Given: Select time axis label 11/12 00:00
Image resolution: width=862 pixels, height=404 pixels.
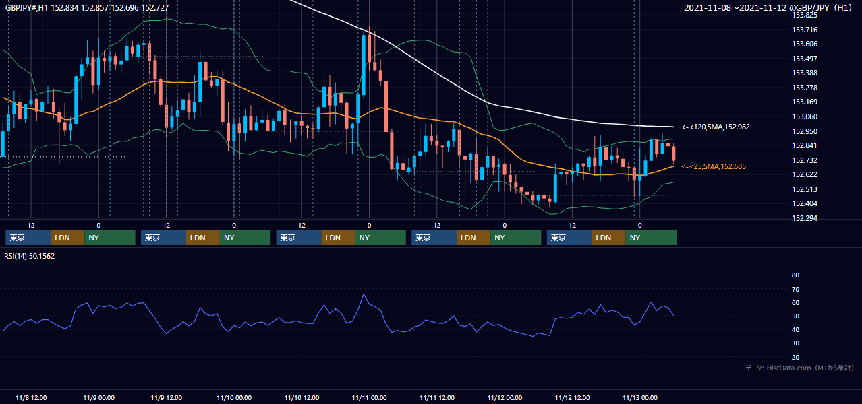Looking at the screenshot, I should [505, 397].
